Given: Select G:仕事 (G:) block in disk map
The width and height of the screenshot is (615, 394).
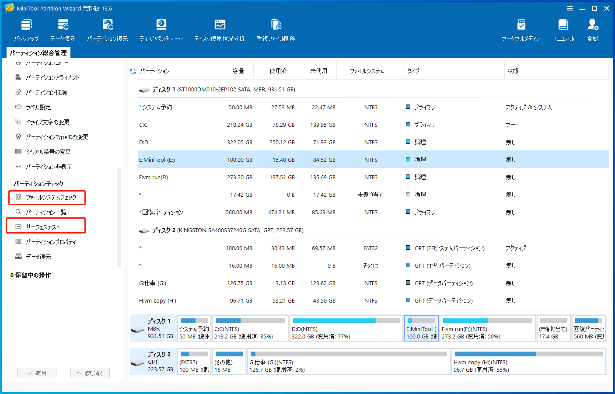Looking at the screenshot, I should pos(349,362).
